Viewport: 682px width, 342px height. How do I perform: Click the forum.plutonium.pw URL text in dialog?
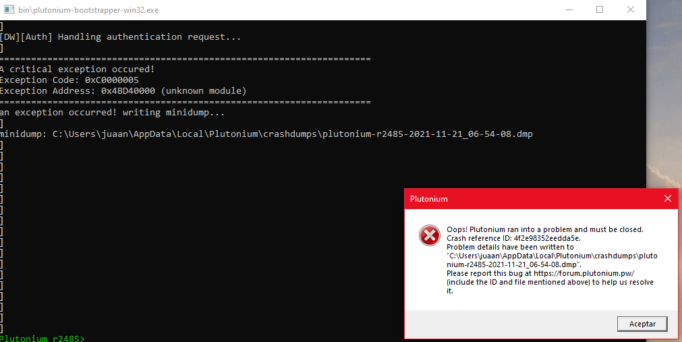pyautogui.click(x=584, y=273)
